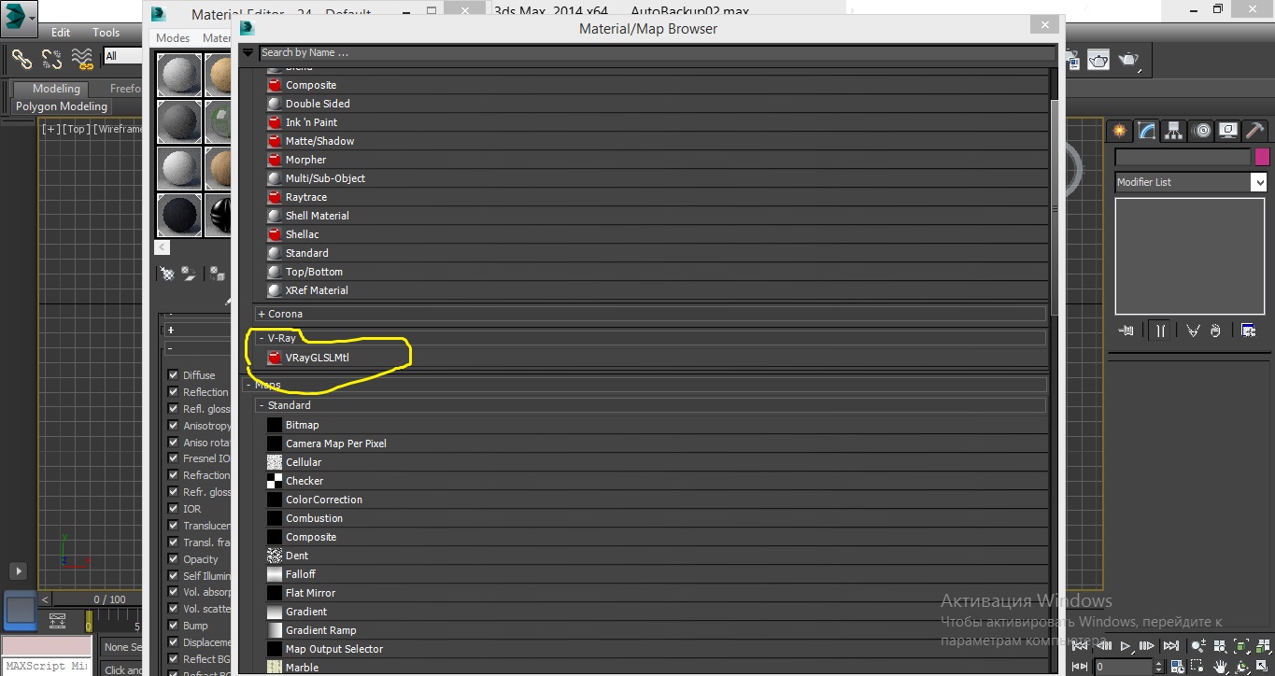Click the object color swatch
1275x676 pixels.
[1262, 157]
